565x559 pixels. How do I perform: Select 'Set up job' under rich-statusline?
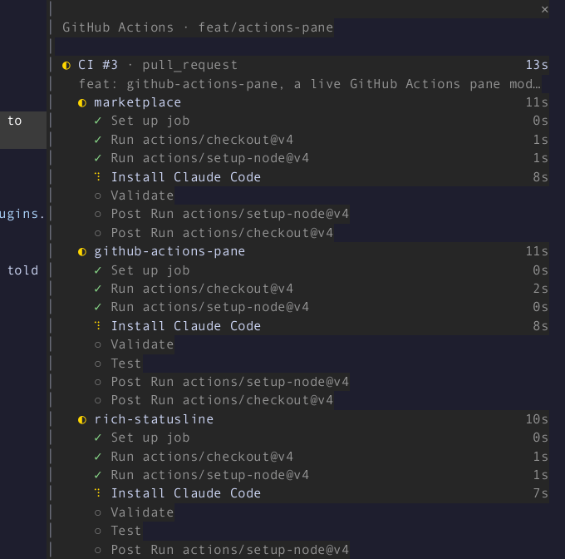coord(150,438)
